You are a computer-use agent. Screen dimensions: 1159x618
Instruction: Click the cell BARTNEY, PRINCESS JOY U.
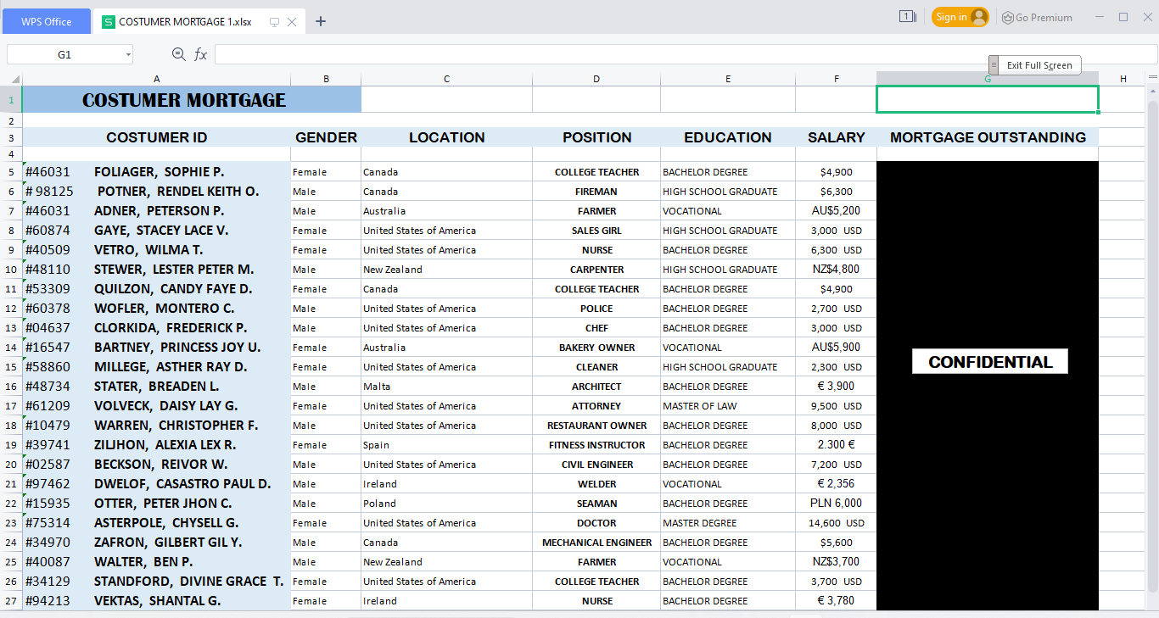coord(156,348)
